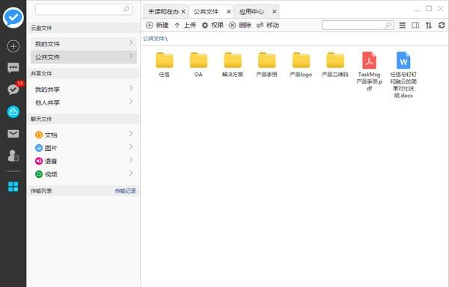Image resolution: width=449 pixels, height=287 pixels.
Task: Open the 产品手册 folder
Action: pos(266,64)
